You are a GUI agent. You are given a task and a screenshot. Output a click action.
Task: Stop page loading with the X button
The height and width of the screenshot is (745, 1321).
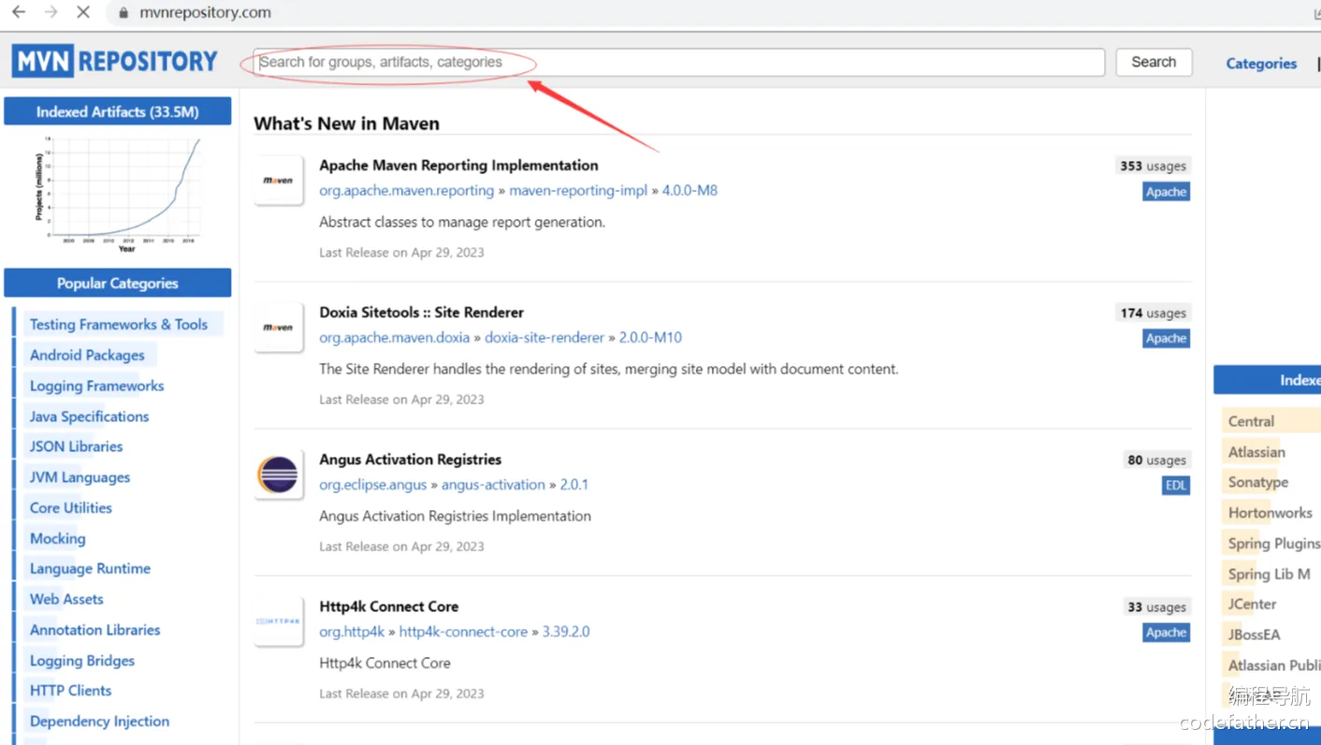(x=83, y=12)
